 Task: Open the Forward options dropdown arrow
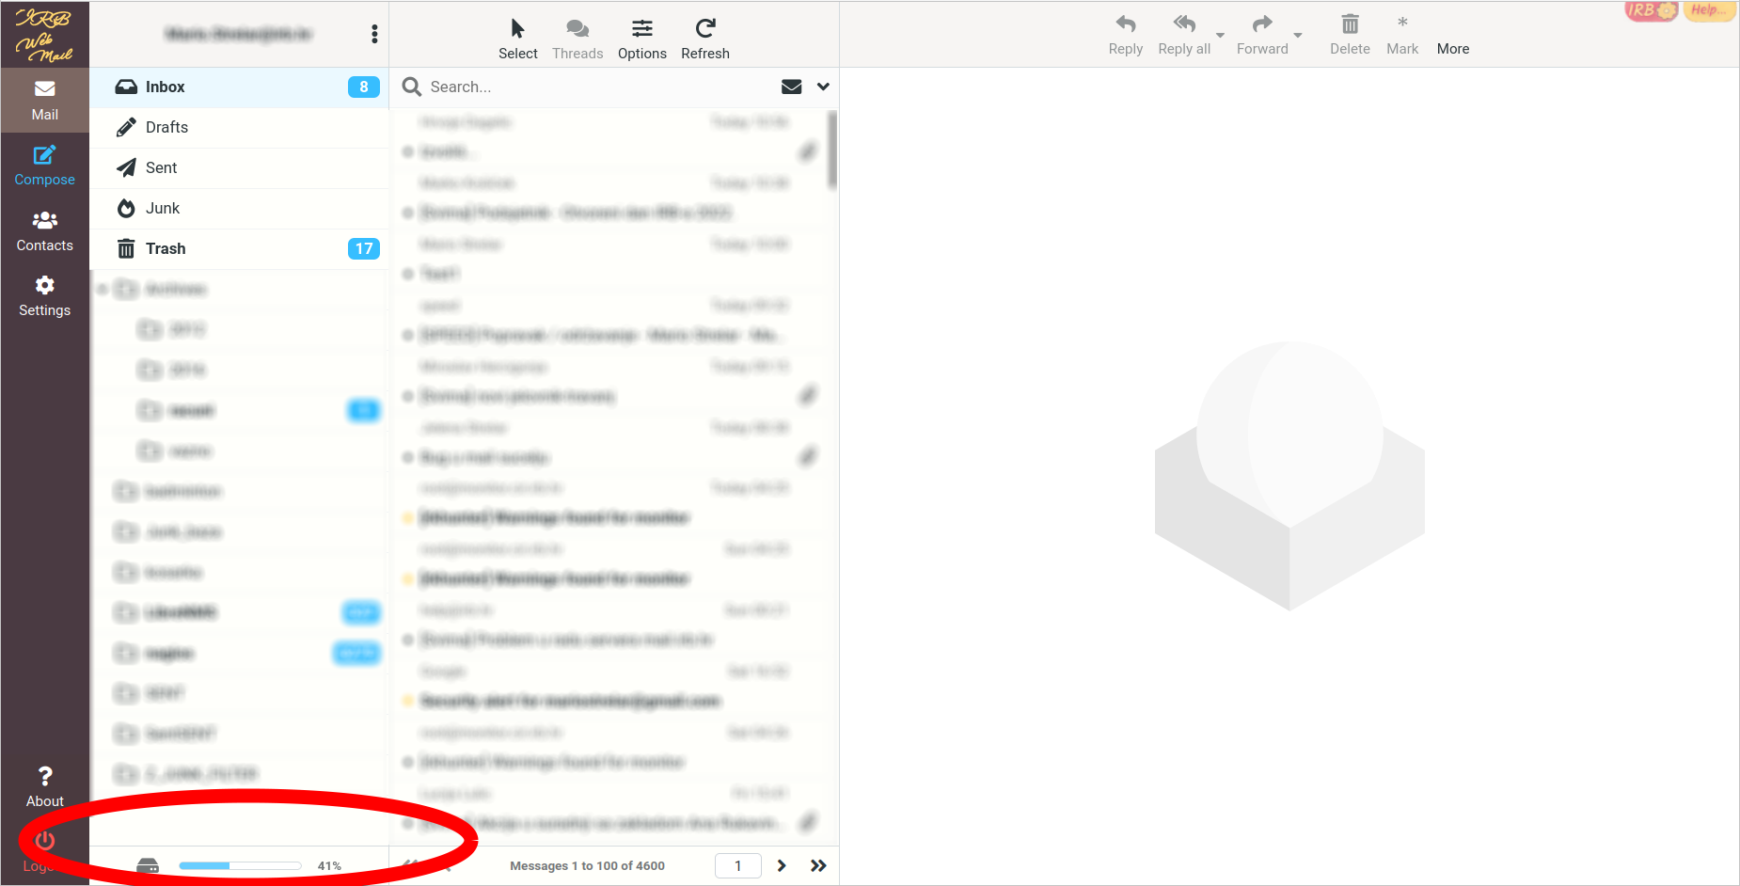(1298, 36)
